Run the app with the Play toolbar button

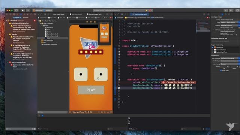pos(22,10)
